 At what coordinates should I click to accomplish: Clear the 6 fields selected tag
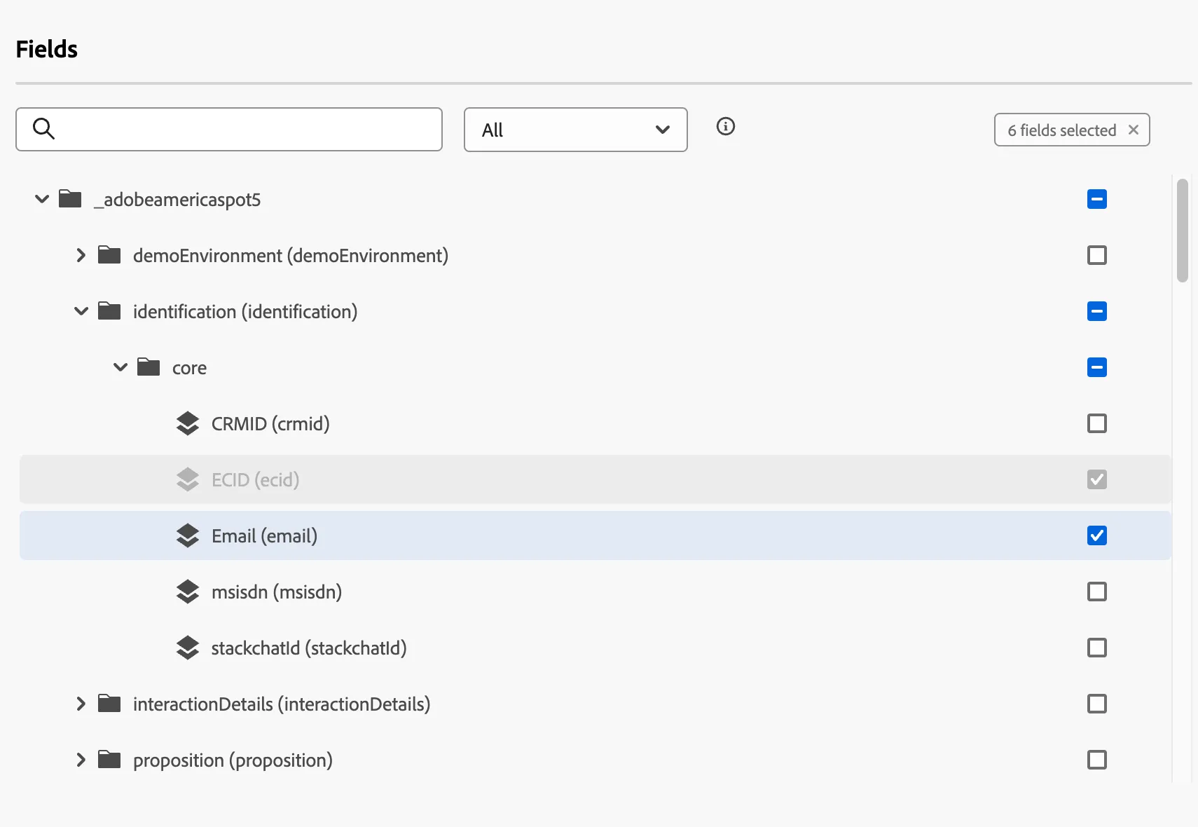pyautogui.click(x=1134, y=130)
